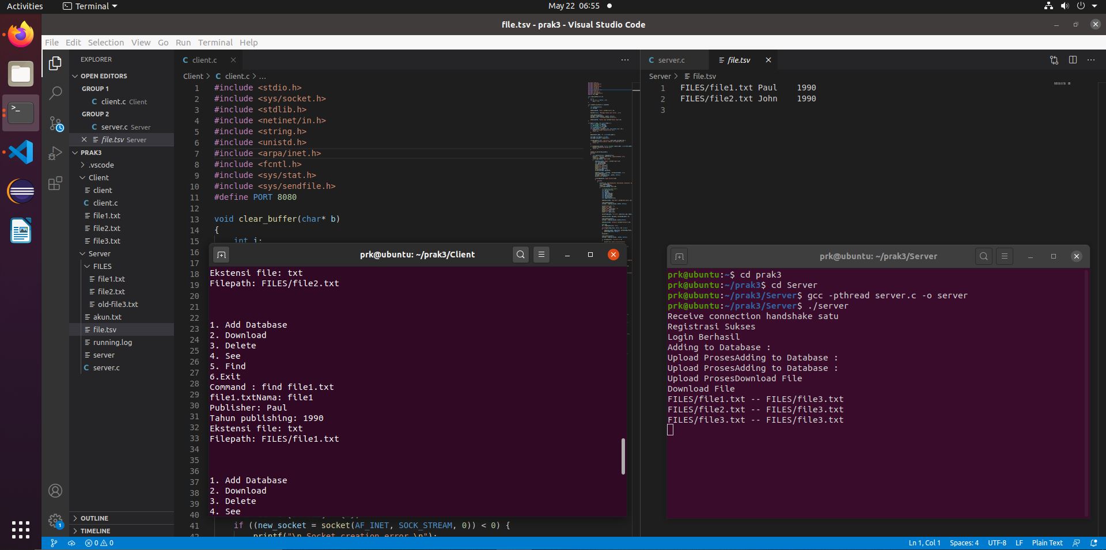Open the Run and Debug view
This screenshot has height=550, width=1106.
[x=55, y=153]
